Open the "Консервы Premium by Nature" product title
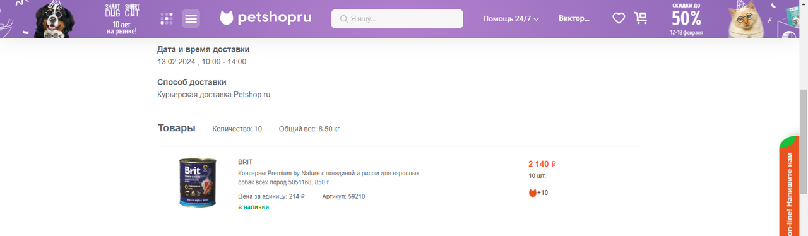 [x=328, y=177]
